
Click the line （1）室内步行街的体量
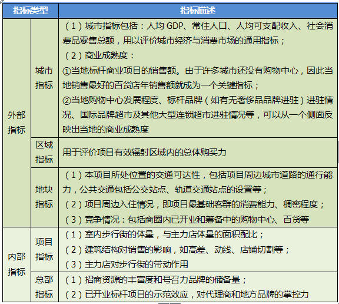click(x=164, y=234)
